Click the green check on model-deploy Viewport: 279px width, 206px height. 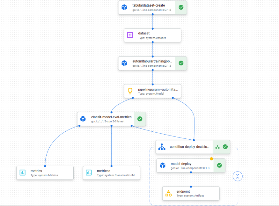219,166
